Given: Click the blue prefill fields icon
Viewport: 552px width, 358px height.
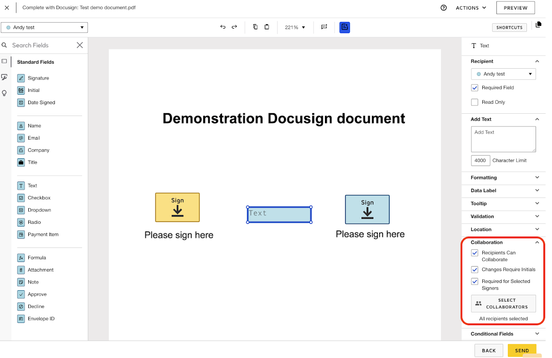Looking at the screenshot, I should click(345, 27).
